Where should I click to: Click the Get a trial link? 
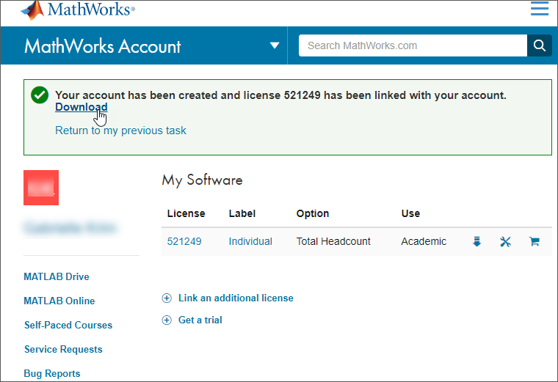point(200,320)
